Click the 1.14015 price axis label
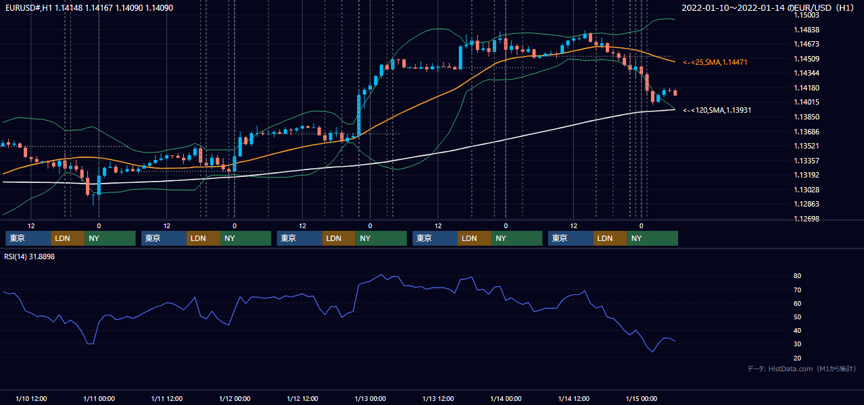This screenshot has height=405, width=864. pos(807,102)
